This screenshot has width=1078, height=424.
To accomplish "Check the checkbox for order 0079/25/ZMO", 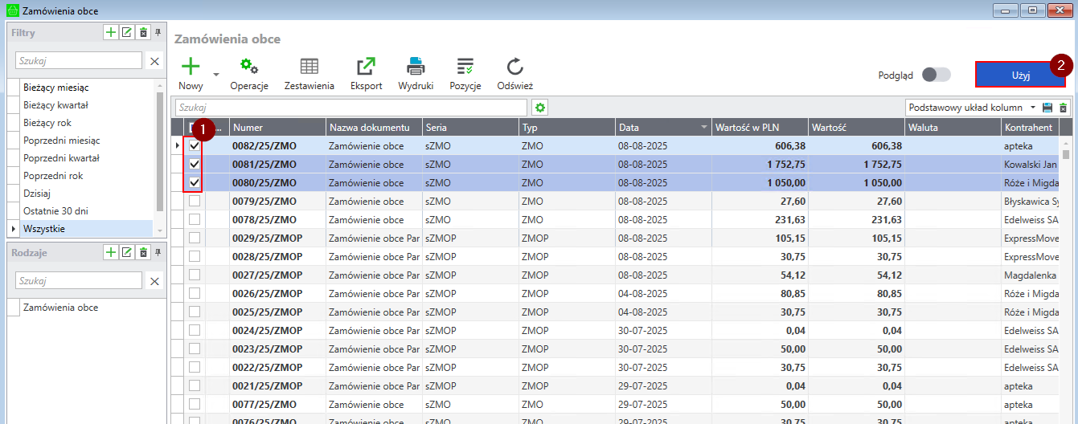I will click(x=195, y=202).
